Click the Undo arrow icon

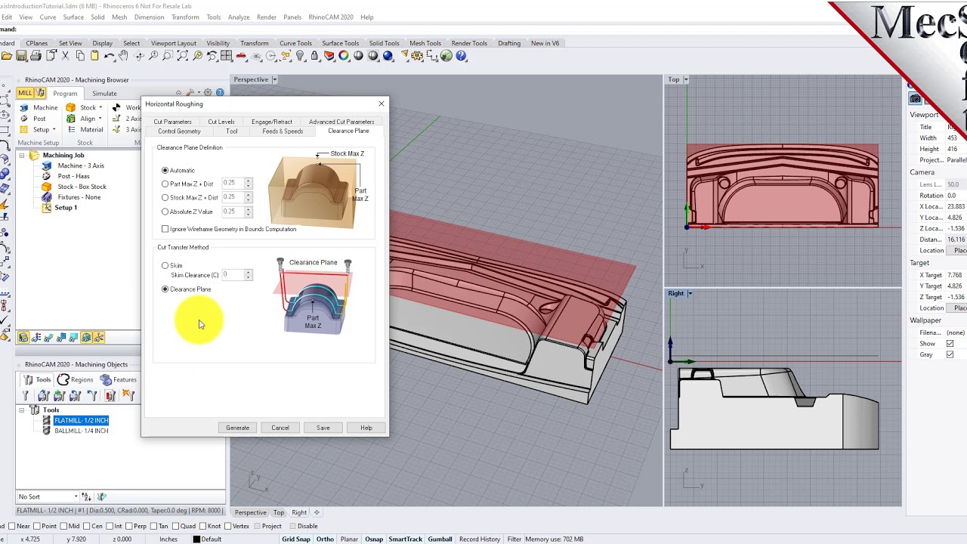click(x=110, y=56)
